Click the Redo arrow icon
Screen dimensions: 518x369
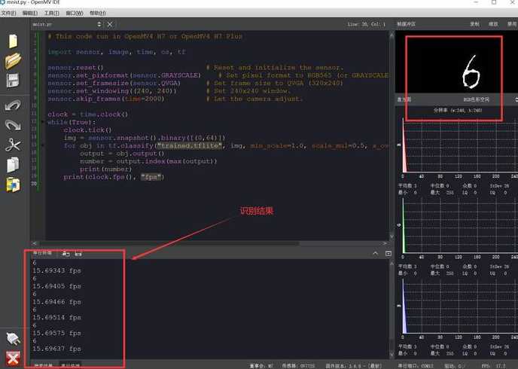tap(13, 125)
